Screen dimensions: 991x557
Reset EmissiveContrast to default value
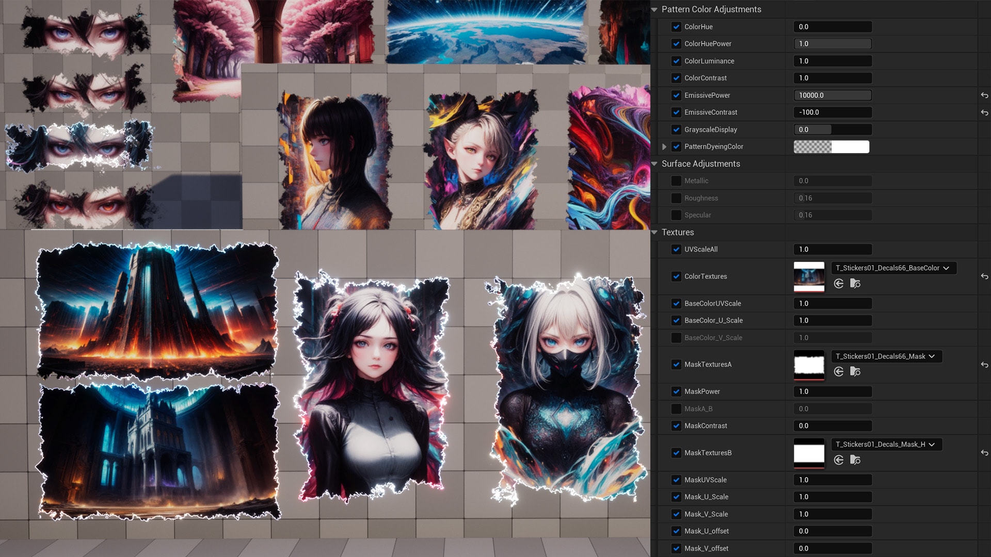984,112
